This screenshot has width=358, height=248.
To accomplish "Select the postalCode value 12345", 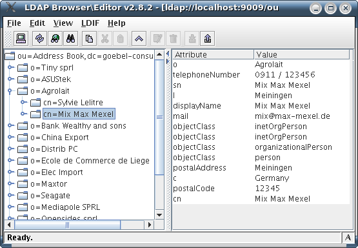I will click(x=267, y=189).
